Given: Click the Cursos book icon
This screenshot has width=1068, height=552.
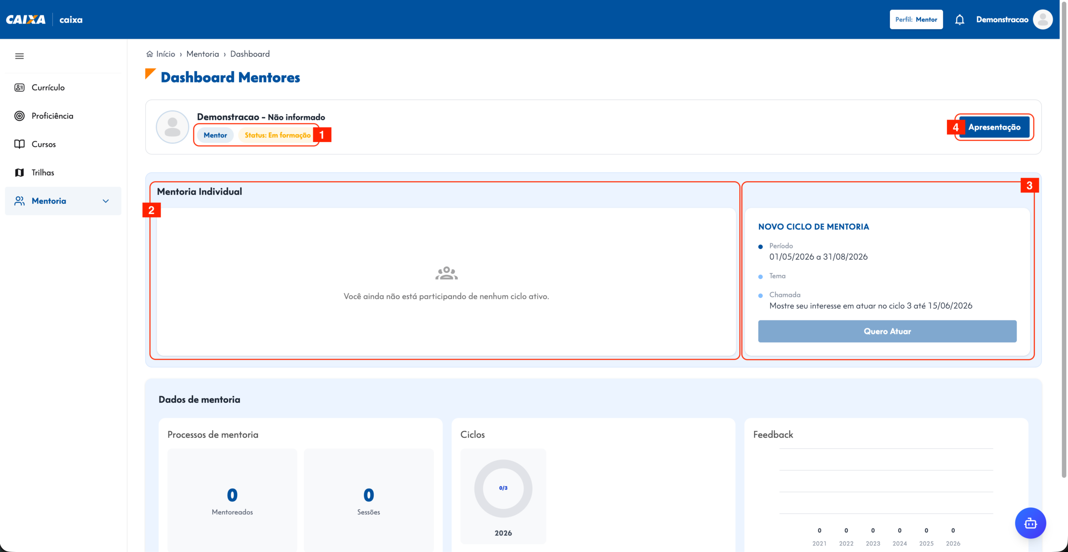Looking at the screenshot, I should point(19,144).
